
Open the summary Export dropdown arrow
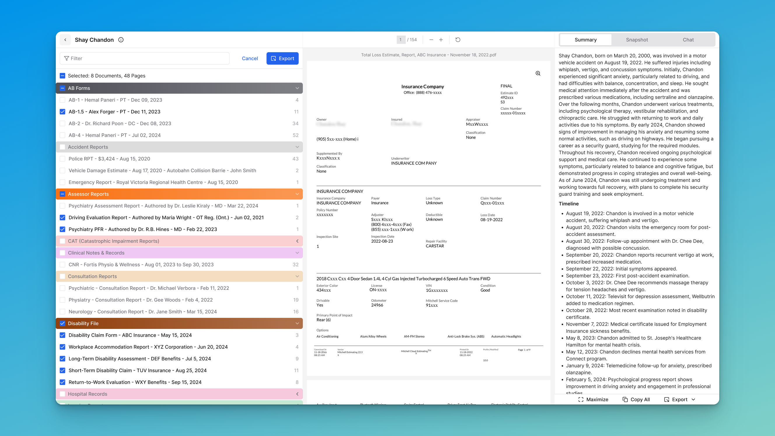(x=694, y=399)
